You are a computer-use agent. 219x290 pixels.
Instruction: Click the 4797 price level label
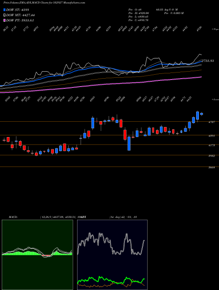[212, 122]
